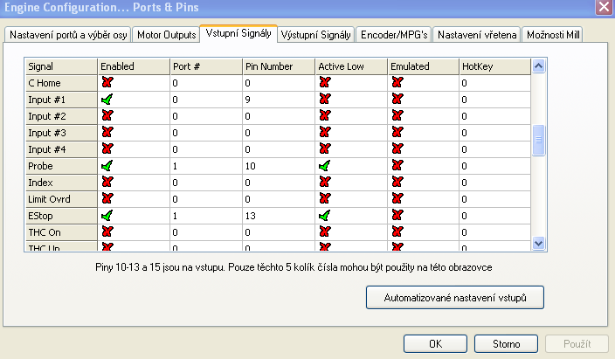Toggle Probe Enabled green check
Screen dimensions: 615x359
click(x=107, y=165)
